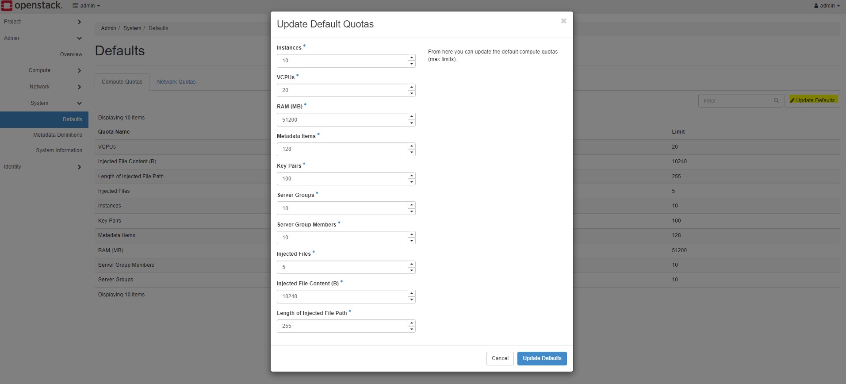Increase Injected Files using up spinner

coord(412,264)
